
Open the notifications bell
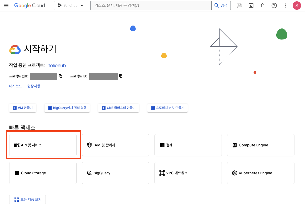point(263,6)
